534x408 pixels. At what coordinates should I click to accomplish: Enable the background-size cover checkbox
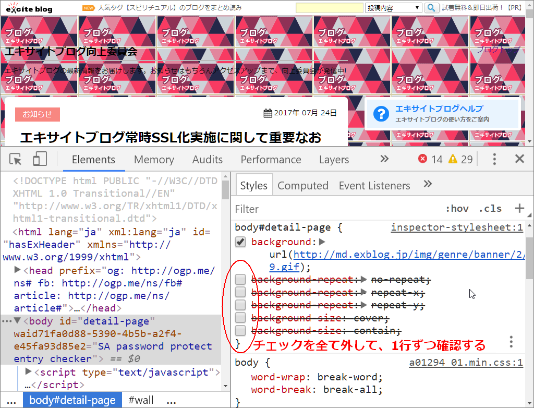pos(240,318)
